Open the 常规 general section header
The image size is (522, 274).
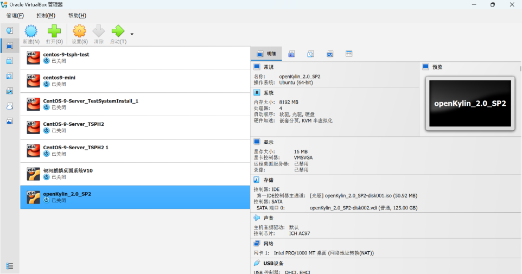[268, 67]
